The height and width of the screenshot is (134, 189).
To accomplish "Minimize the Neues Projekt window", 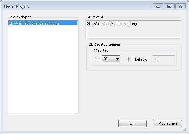I will (158, 6).
